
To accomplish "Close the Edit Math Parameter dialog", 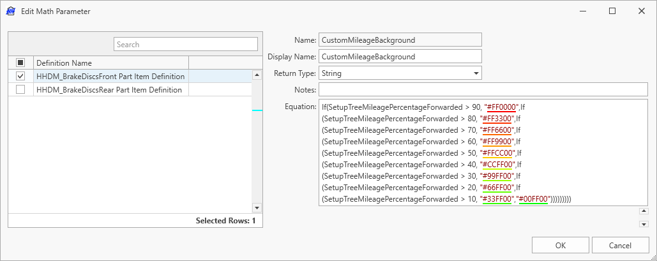I will click(x=641, y=11).
